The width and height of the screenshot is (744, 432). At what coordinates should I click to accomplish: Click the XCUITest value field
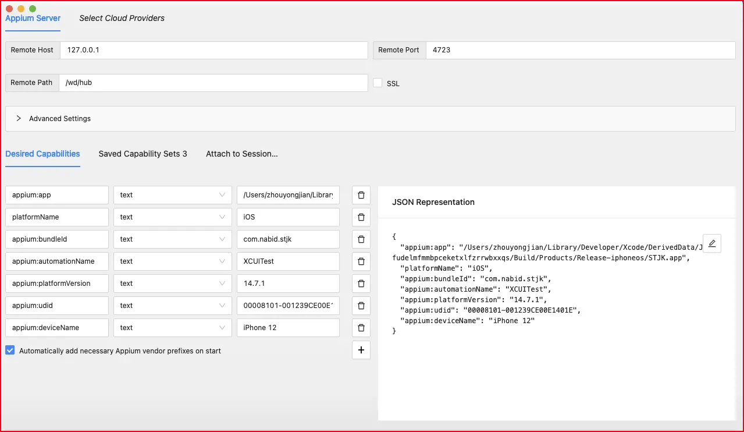pyautogui.click(x=288, y=261)
